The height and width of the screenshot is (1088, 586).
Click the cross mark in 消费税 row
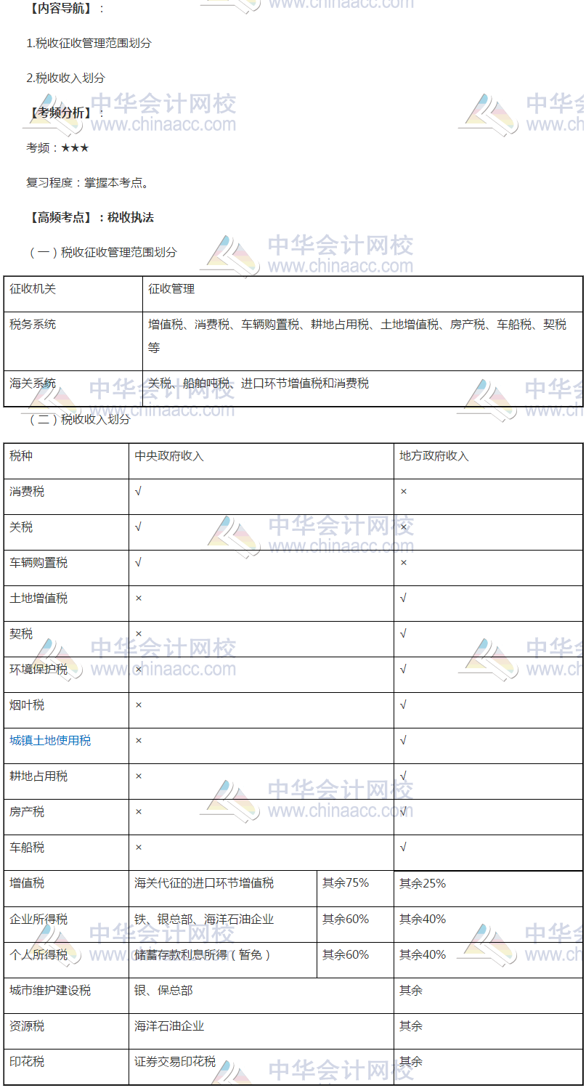point(404,492)
